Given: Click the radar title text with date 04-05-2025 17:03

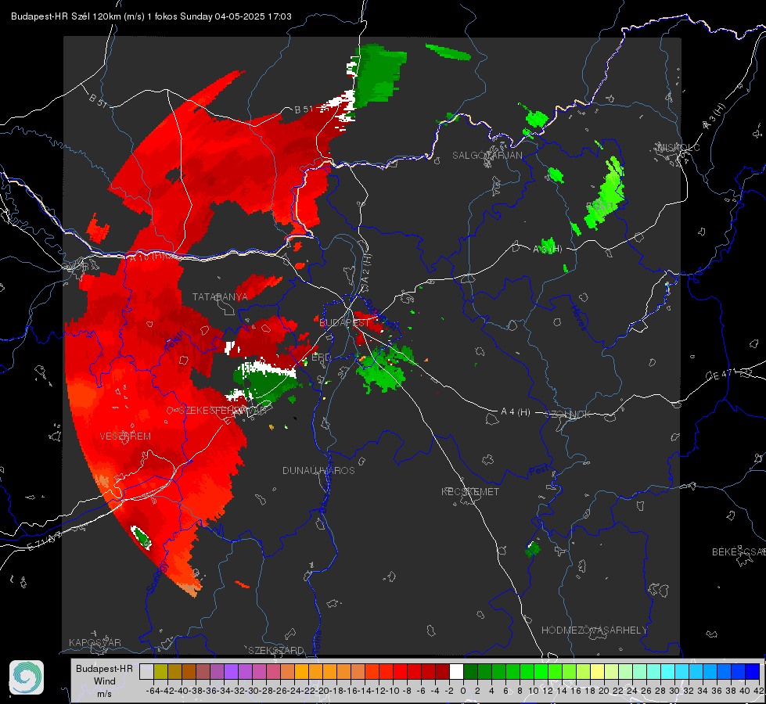Looking at the screenshot, I should pyautogui.click(x=151, y=16).
